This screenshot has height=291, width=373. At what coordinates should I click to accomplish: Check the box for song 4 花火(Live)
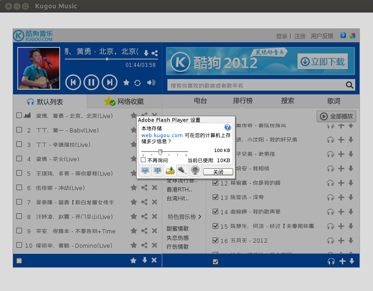click(x=19, y=159)
